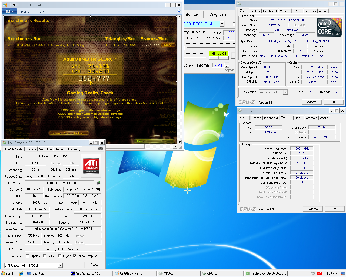Open the Windows Start button
346x277 pixels.
tap(7, 273)
